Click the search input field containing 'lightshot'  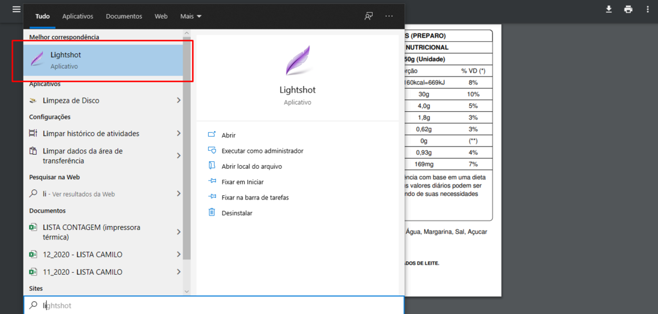click(x=214, y=305)
